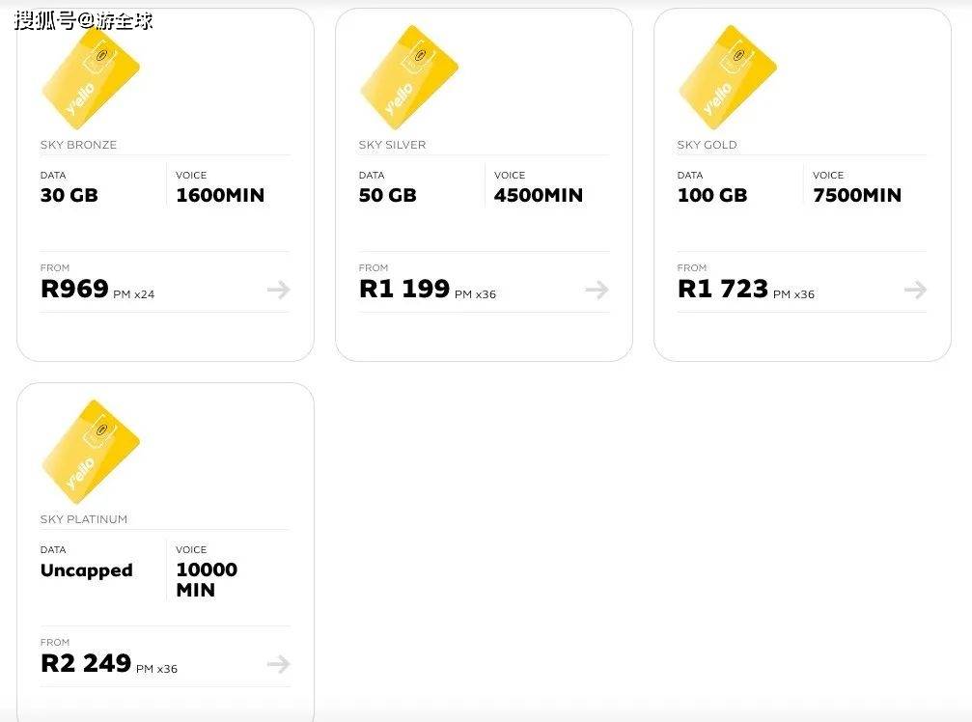Select the SKY GOLD plan title
The height and width of the screenshot is (722, 972).
(708, 145)
